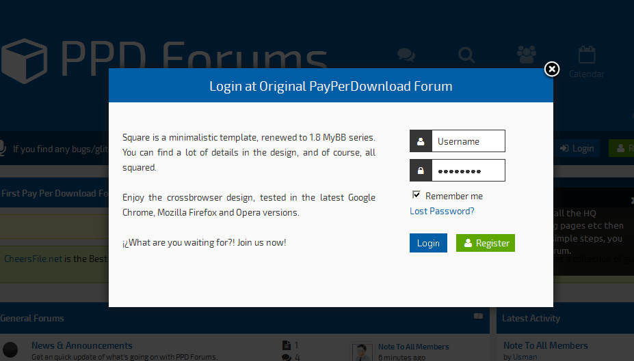
Task: Open the chat bubbles icon in header
Action: click(x=406, y=55)
